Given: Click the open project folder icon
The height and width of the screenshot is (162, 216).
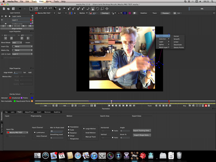Looking at the screenshot, I should (9, 9).
